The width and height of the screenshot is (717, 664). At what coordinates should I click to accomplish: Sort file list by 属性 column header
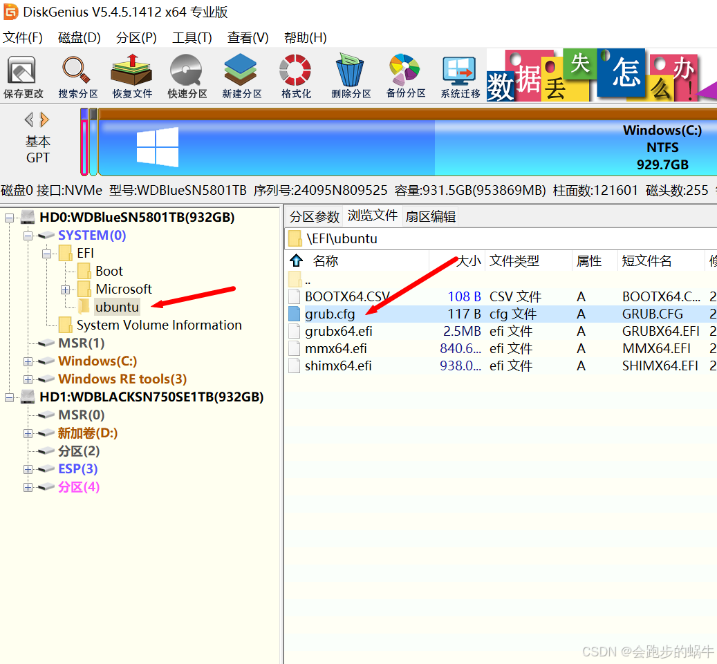pyautogui.click(x=595, y=261)
